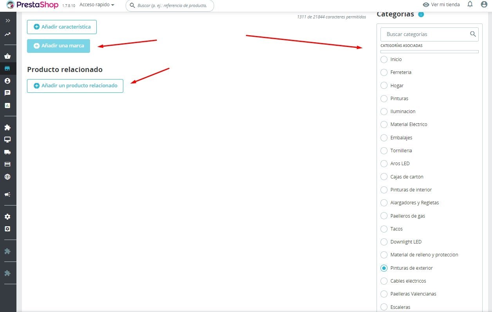This screenshot has width=492, height=312.
Task: Open Customer Service chat bubble icon
Action: pos(7,93)
